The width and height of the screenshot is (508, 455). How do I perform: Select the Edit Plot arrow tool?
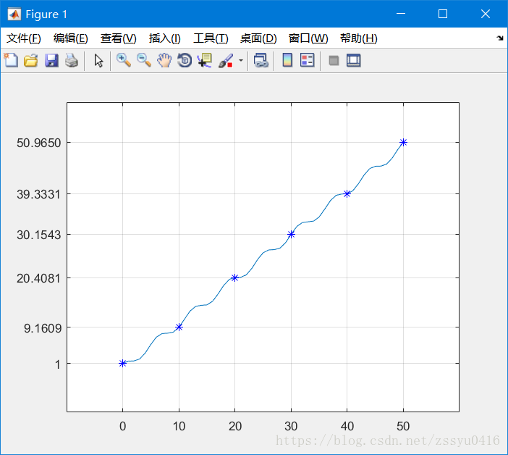pos(98,60)
